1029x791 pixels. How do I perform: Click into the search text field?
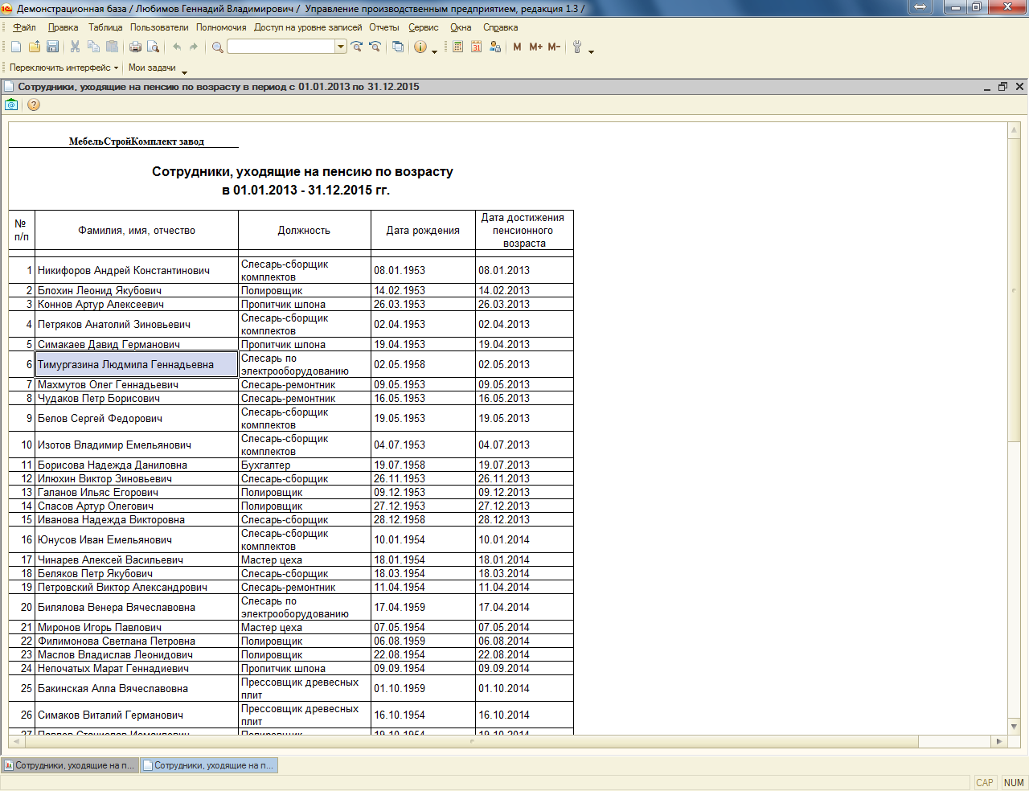point(281,47)
